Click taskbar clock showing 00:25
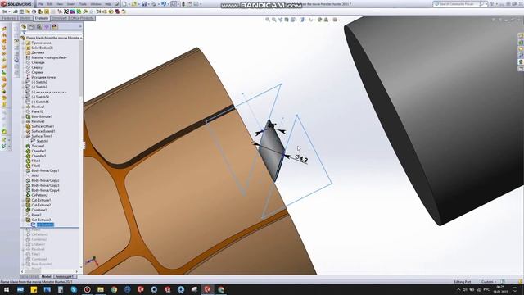 (x=500, y=289)
